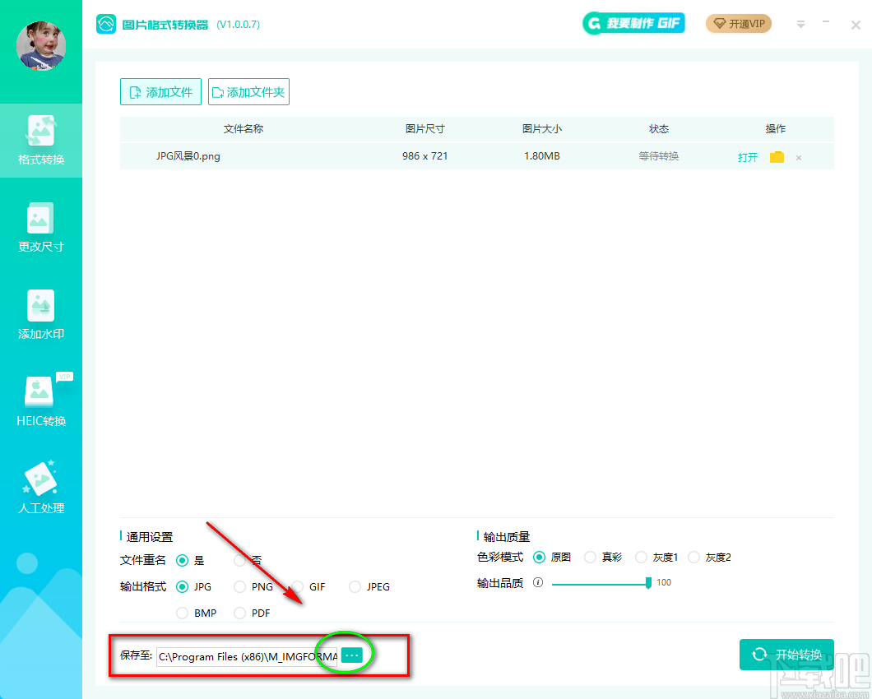Image resolution: width=872 pixels, height=699 pixels.
Task: Open the yellow folder icon for JPG风景0.png
Action: point(777,156)
